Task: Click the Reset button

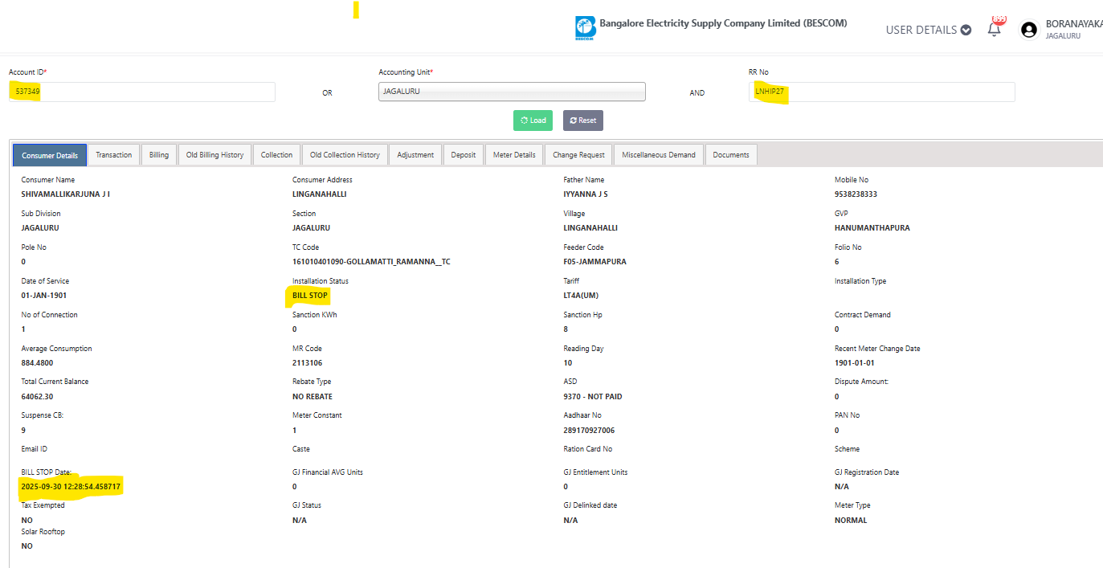Action: coord(582,121)
